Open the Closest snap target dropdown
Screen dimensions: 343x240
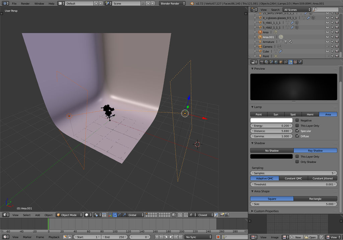click(205, 215)
